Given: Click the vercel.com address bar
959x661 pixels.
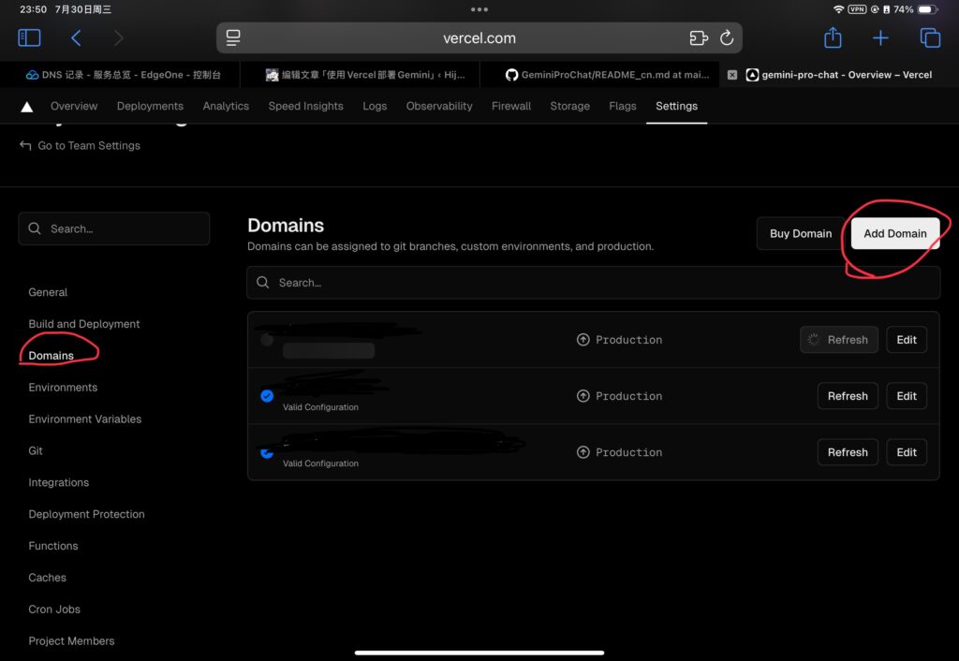Looking at the screenshot, I should pos(479,37).
